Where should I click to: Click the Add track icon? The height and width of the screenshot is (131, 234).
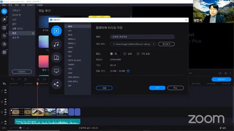coord(4,84)
